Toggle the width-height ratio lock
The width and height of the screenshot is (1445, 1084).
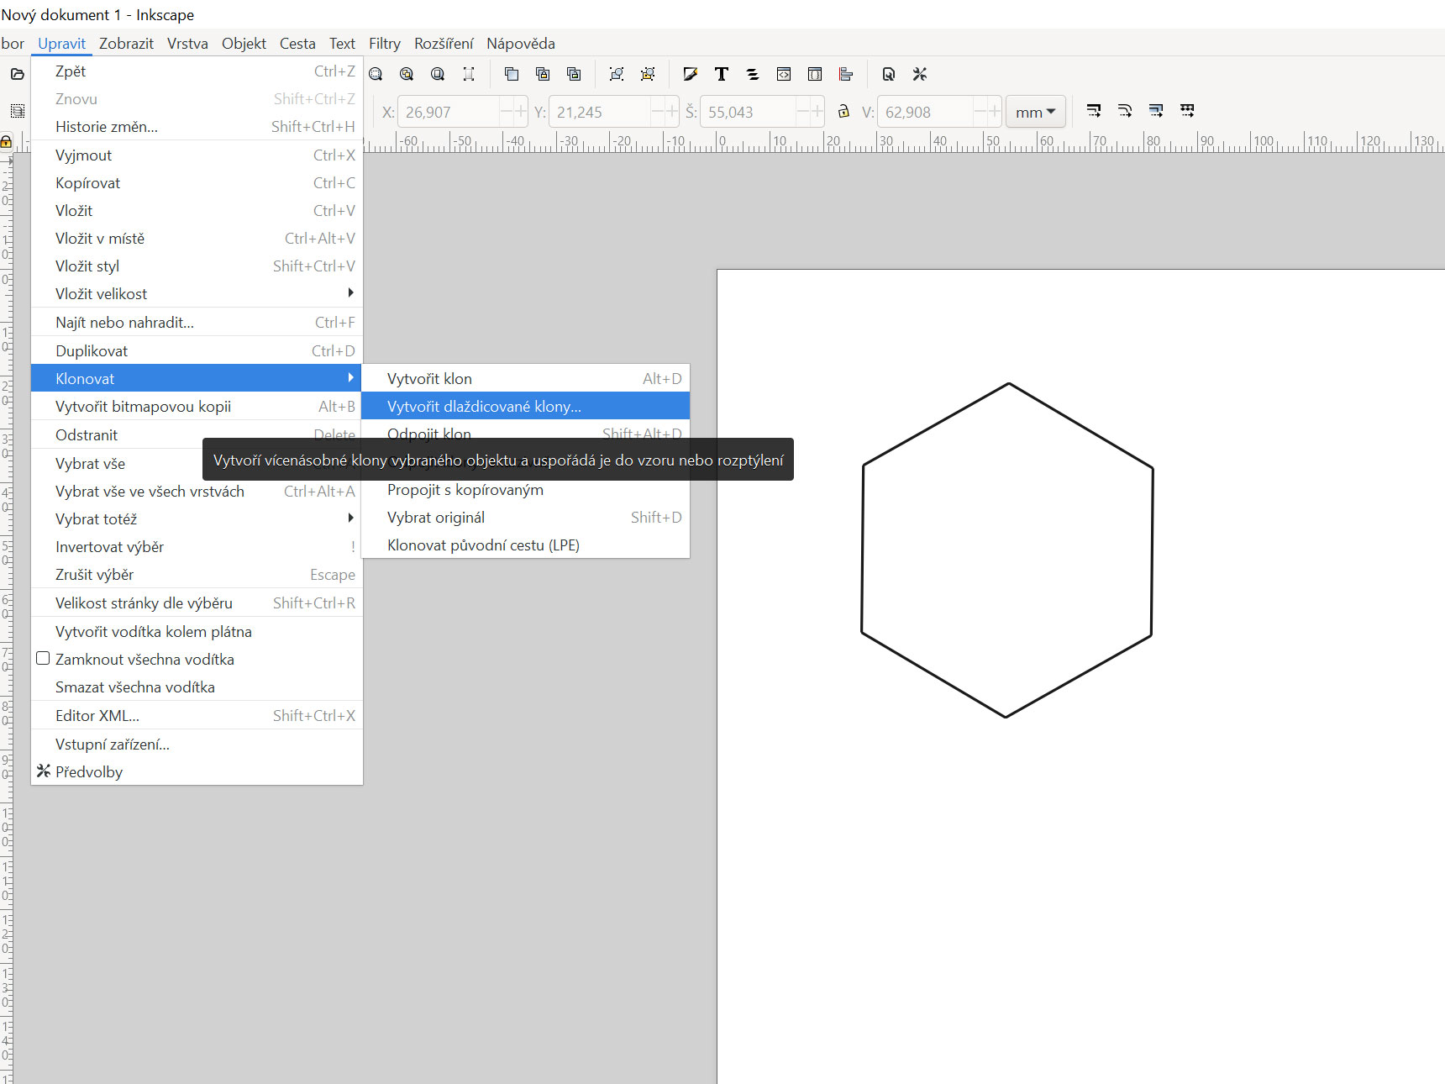pos(843,112)
